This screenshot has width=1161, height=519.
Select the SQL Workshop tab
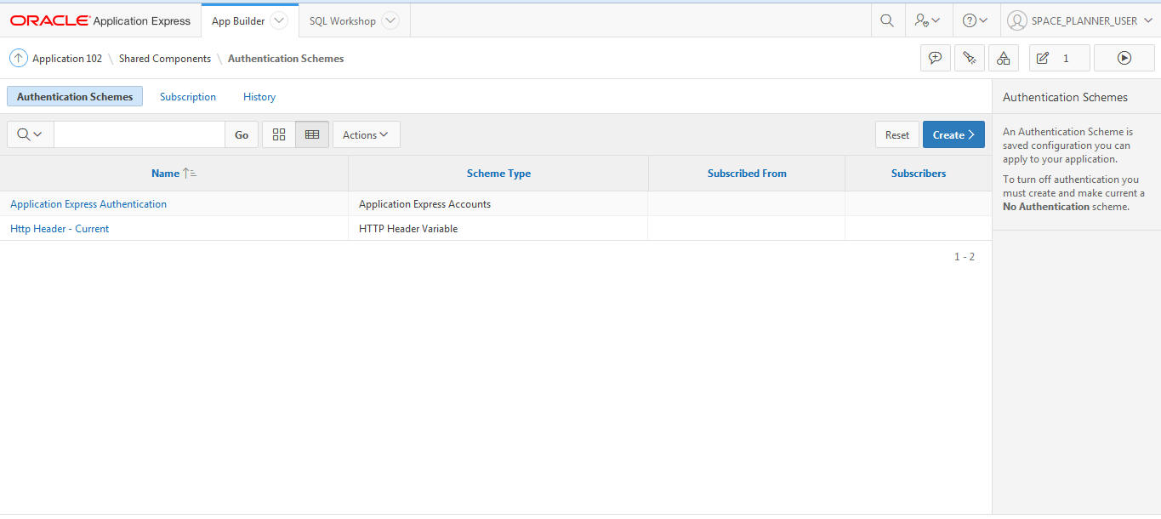point(343,21)
